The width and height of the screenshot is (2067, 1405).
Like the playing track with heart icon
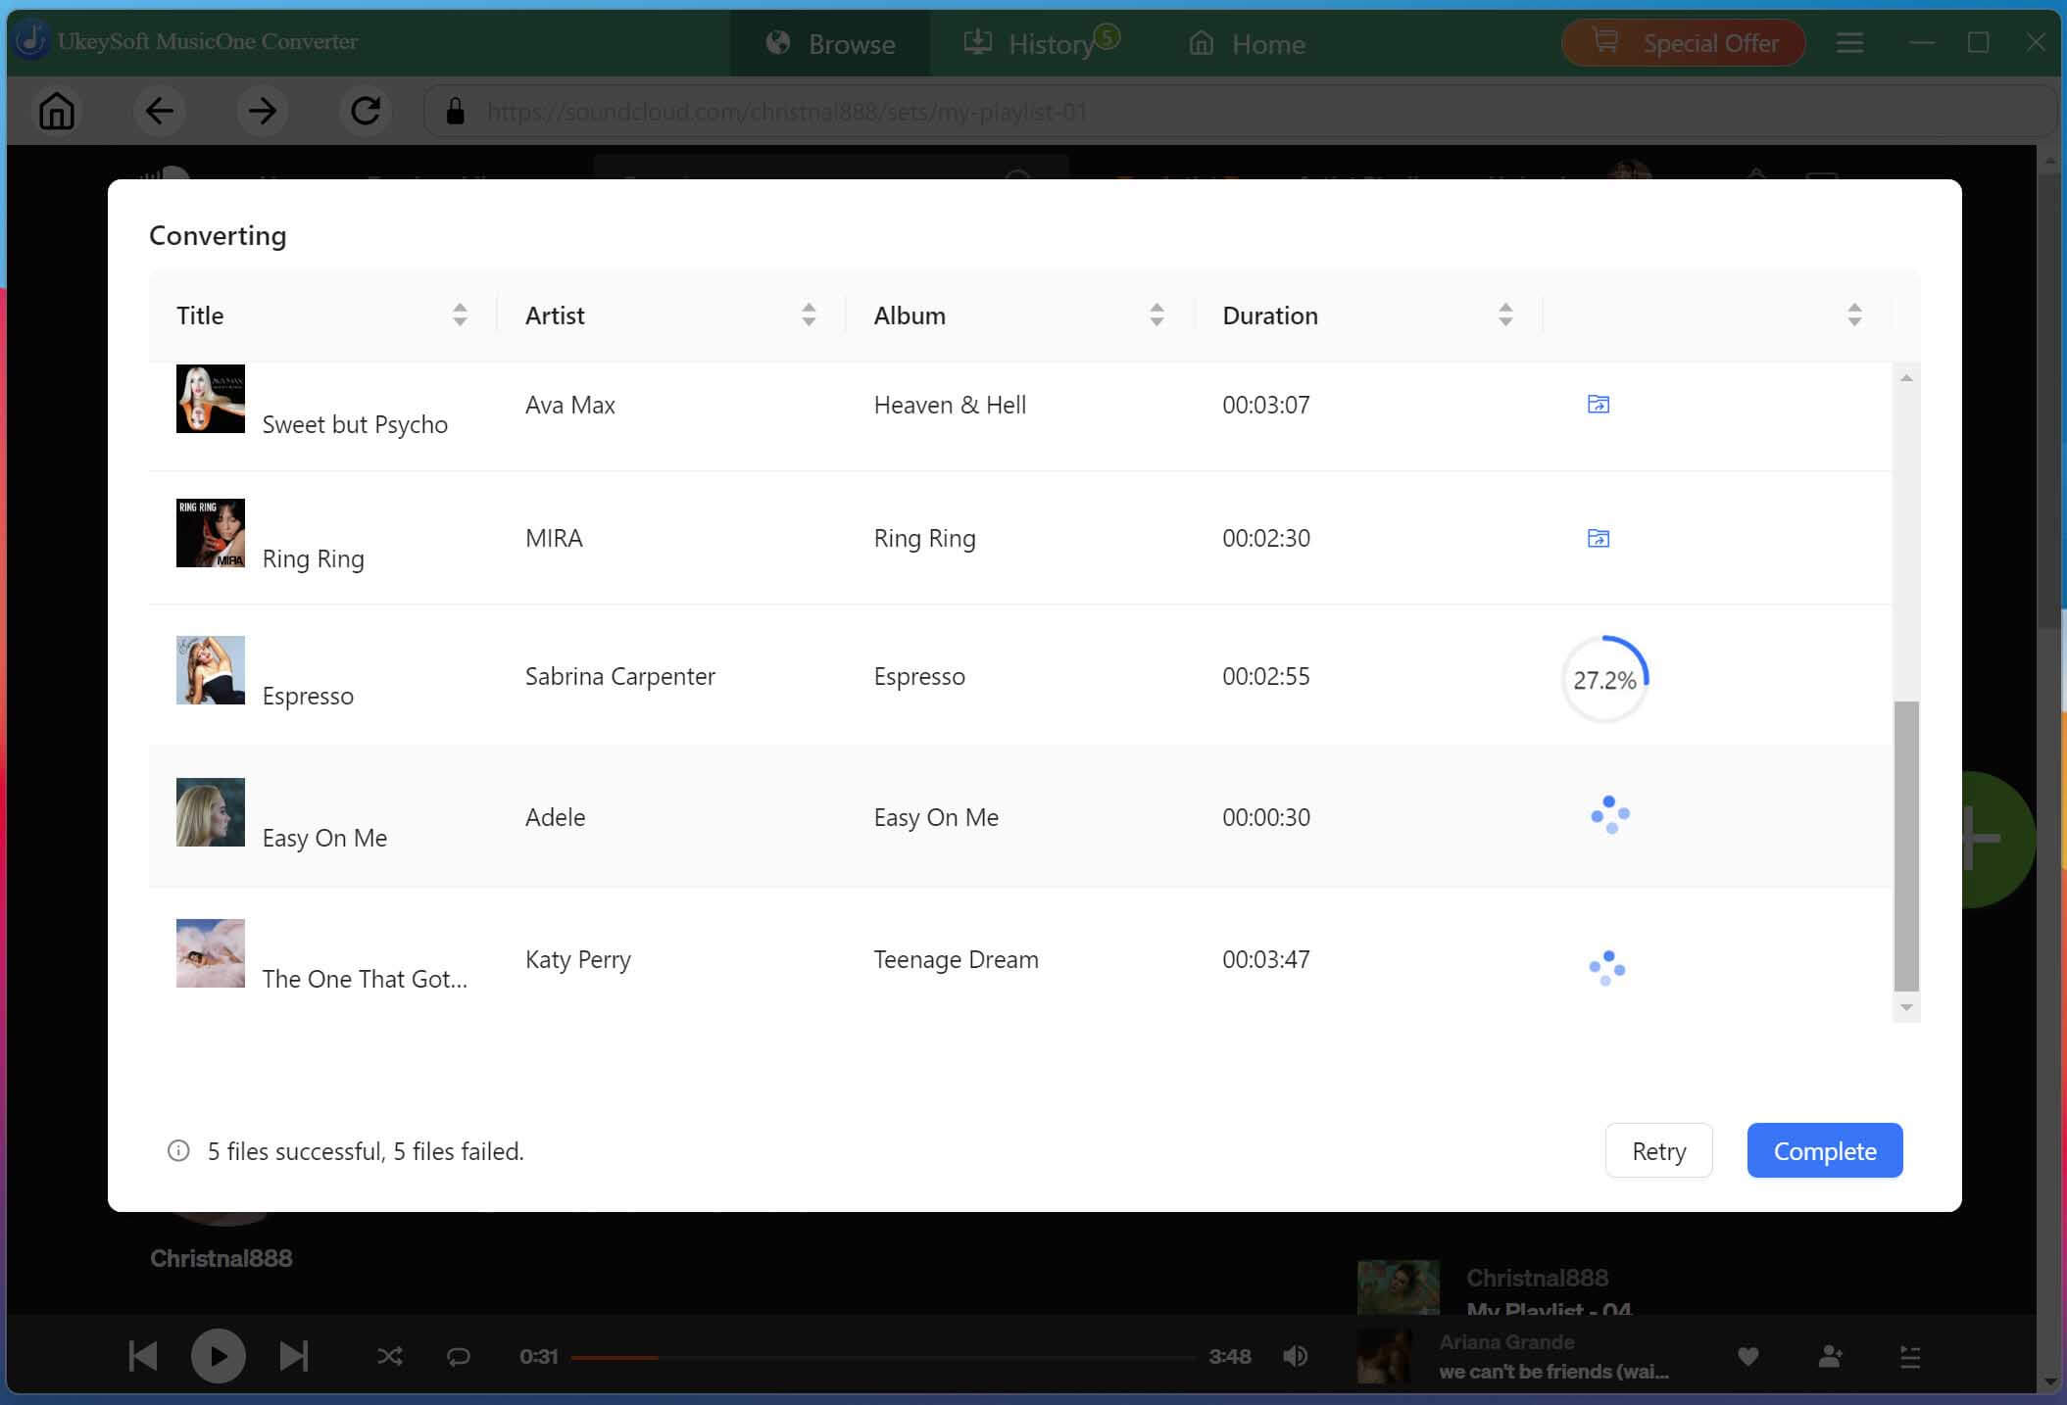click(1747, 1357)
